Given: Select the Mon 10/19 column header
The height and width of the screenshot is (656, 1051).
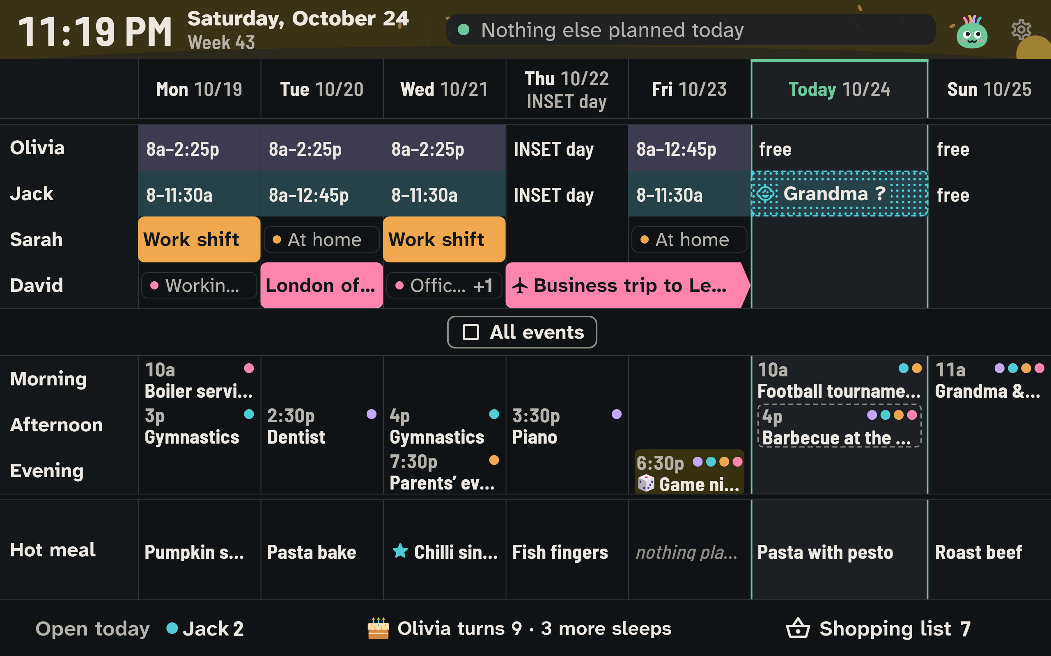Looking at the screenshot, I should coord(200,89).
